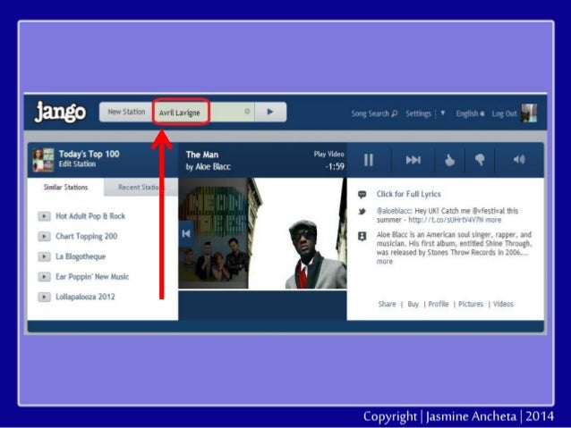This screenshot has width=571, height=428.
Task: Click the New Station label
Action: (126, 112)
